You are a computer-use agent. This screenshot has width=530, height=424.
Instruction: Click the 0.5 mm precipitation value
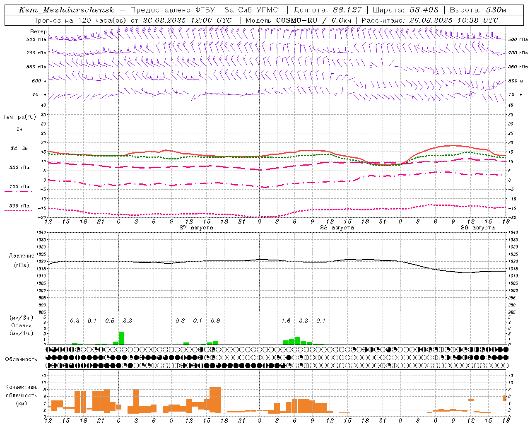pyautogui.click(x=110, y=321)
